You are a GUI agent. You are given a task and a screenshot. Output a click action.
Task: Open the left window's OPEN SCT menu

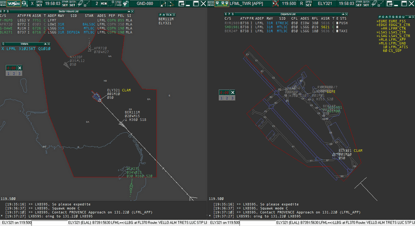point(39,4)
